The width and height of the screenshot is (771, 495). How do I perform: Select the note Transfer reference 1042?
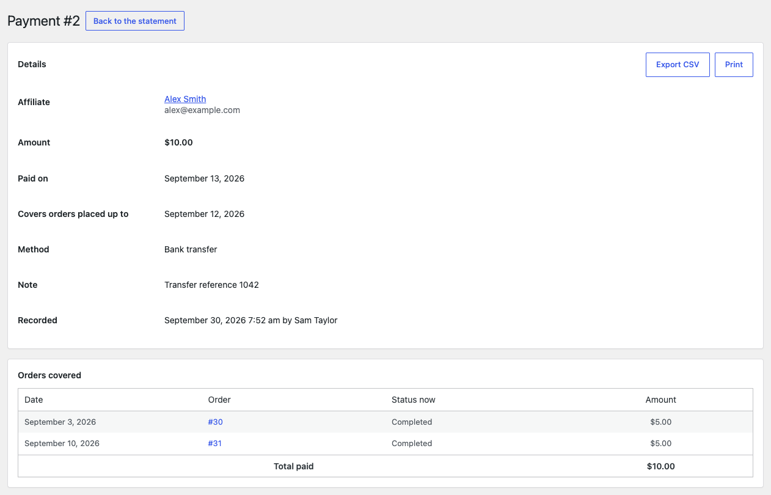211,285
